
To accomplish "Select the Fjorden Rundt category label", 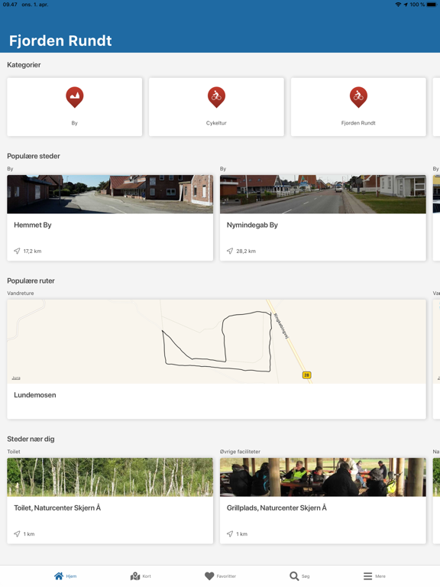I will click(358, 123).
